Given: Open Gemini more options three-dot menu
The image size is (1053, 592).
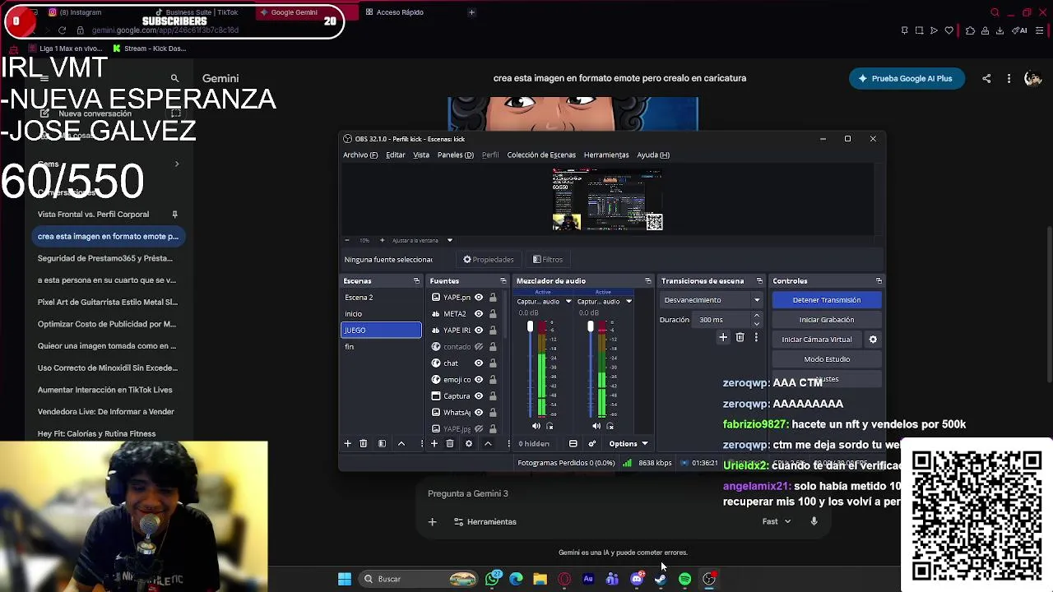Looking at the screenshot, I should point(1009,79).
